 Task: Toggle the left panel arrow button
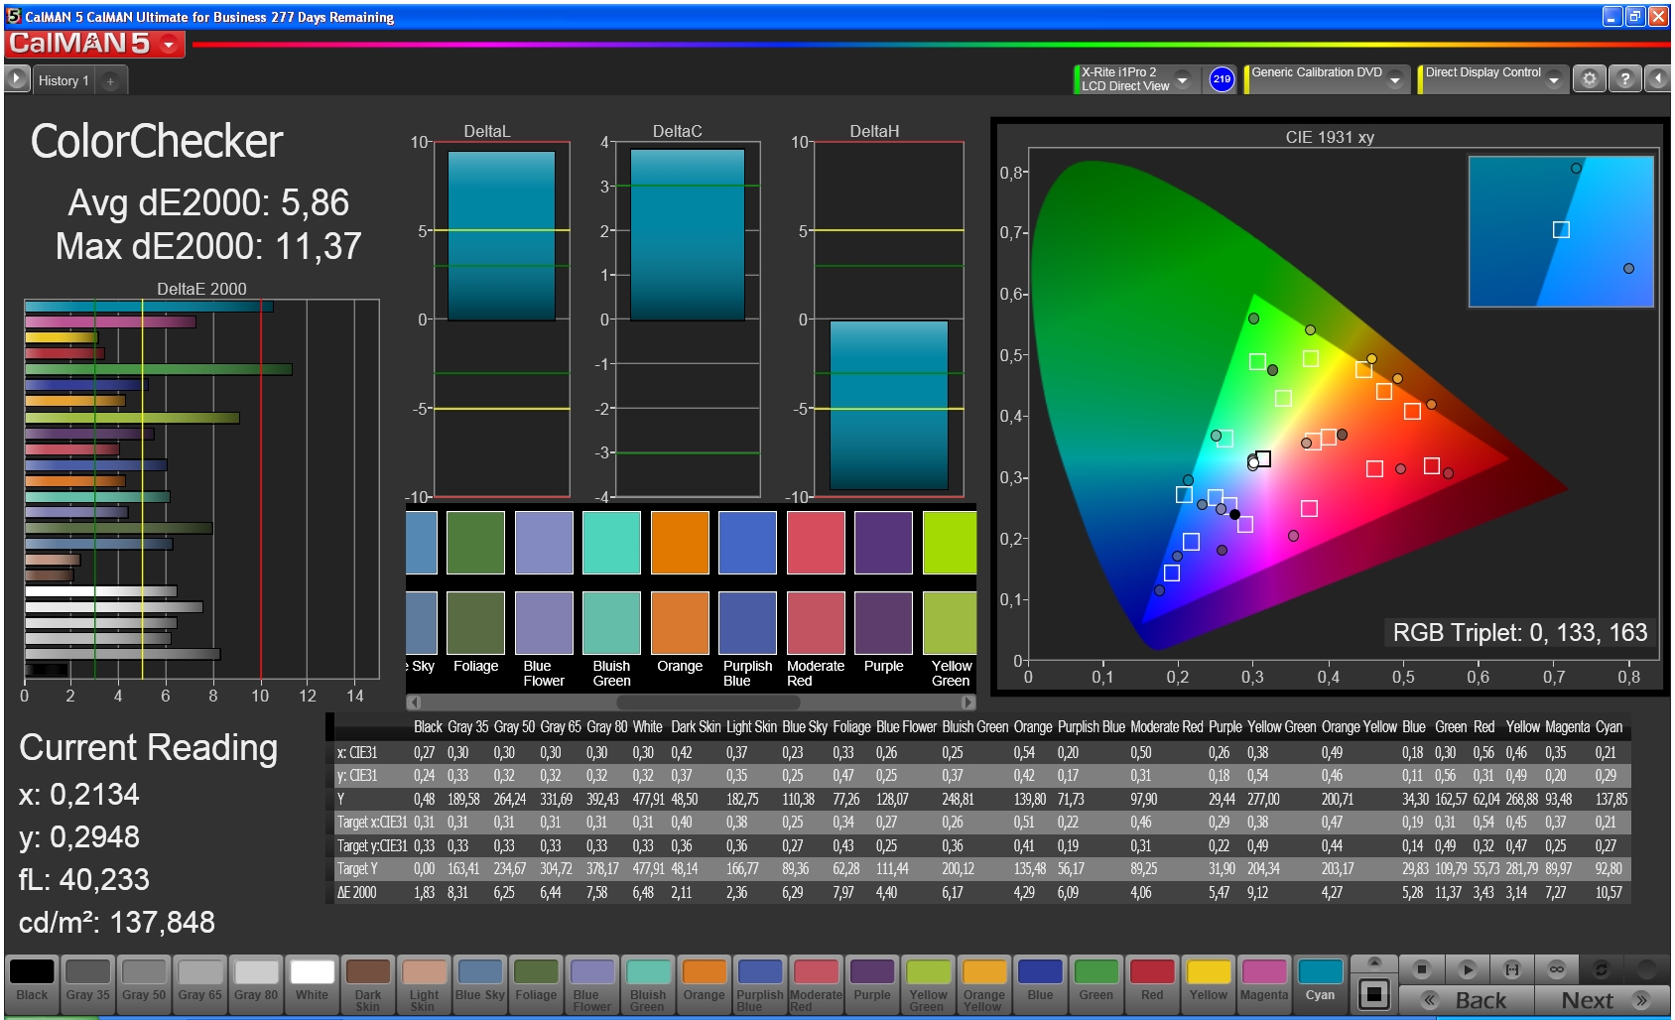point(17,79)
